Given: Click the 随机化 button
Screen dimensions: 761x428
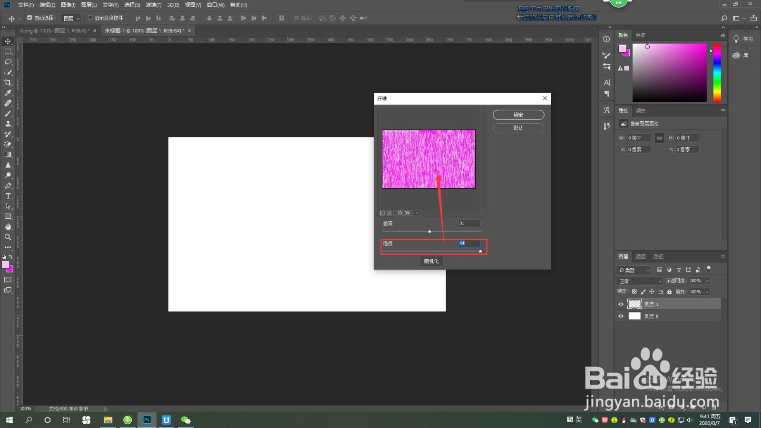Looking at the screenshot, I should (x=431, y=261).
